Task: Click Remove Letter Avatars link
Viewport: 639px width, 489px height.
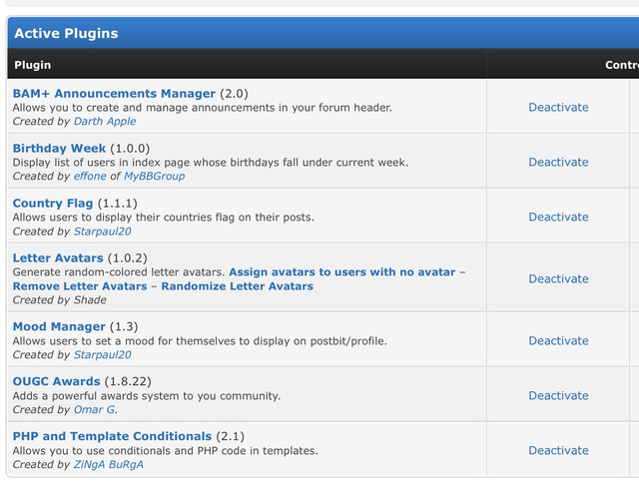Action: coord(80,286)
